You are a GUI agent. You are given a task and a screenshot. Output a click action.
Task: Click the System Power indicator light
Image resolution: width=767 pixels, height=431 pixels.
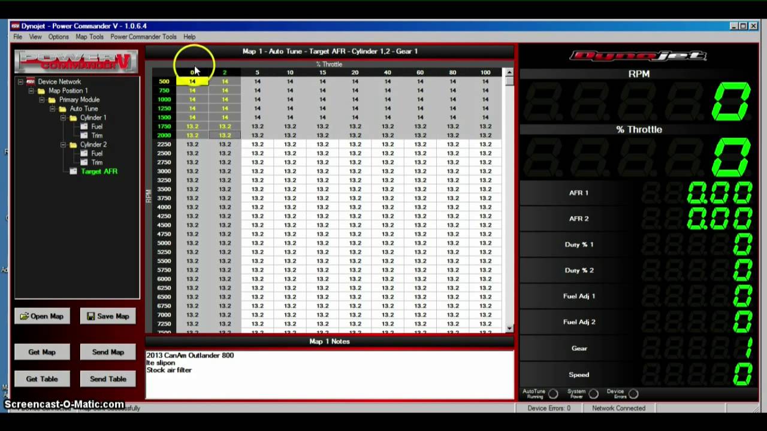point(593,394)
